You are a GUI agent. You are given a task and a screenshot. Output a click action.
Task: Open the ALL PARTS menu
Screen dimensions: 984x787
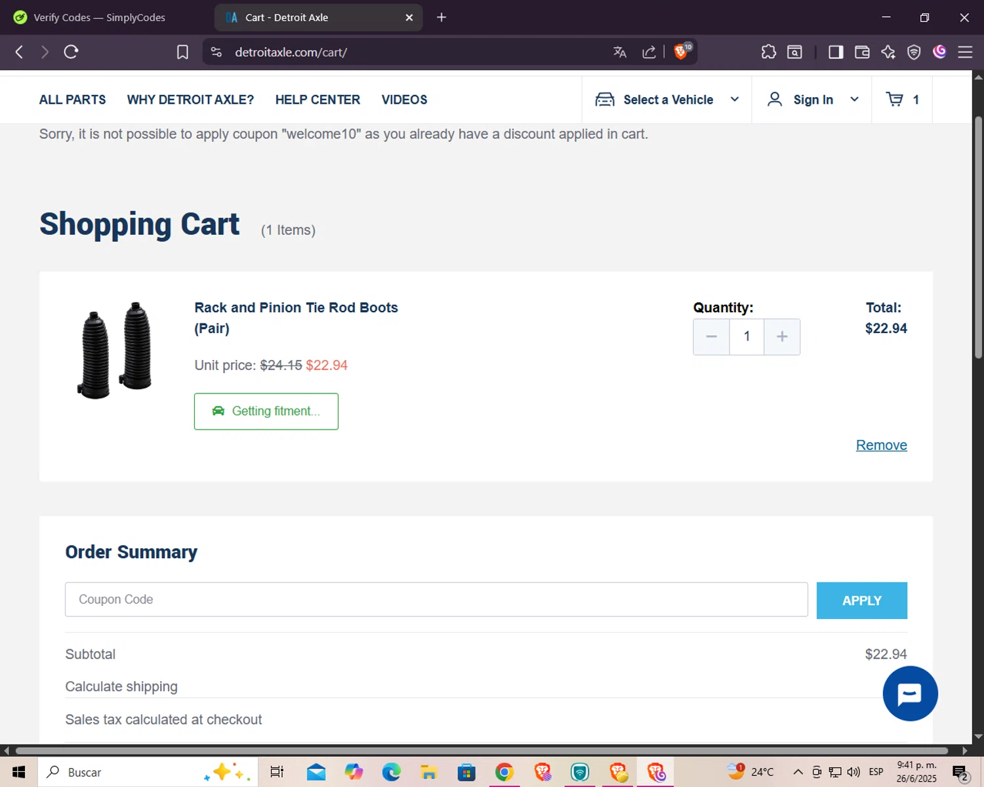[x=72, y=100]
